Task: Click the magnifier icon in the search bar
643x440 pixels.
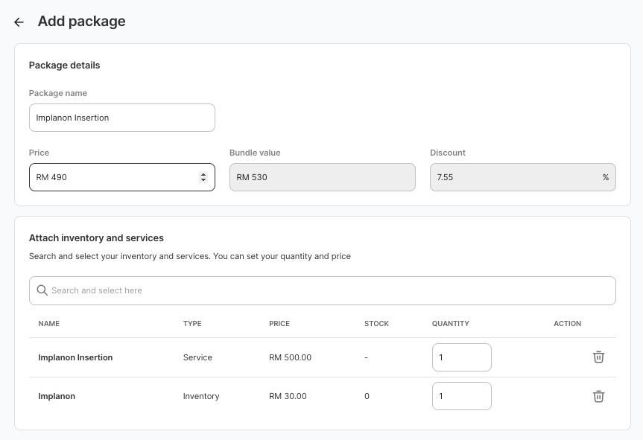Action: pos(42,290)
